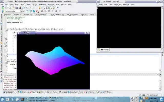164x102 pixels.
Task: Open the Session menu in Konsole
Action: tap(100, 5)
